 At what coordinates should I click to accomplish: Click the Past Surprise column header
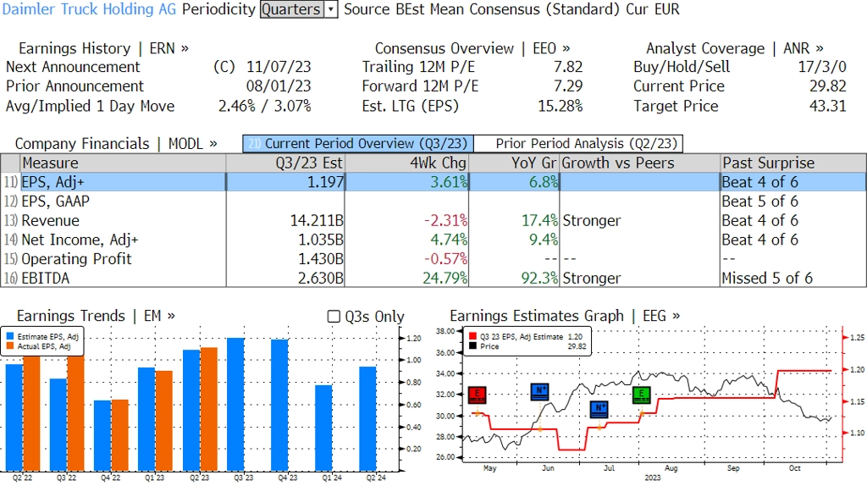pos(792,163)
